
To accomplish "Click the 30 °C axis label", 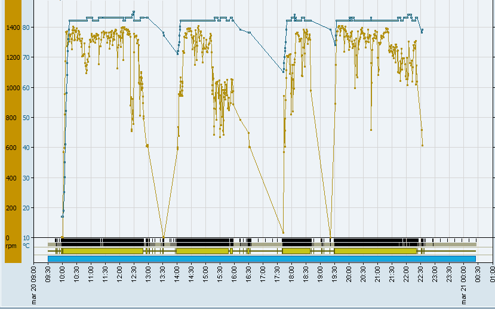I will pyautogui.click(x=26, y=178).
